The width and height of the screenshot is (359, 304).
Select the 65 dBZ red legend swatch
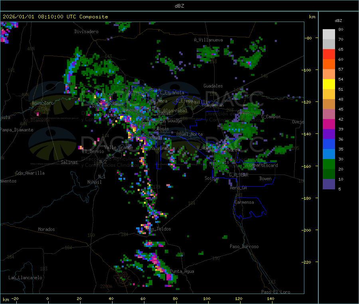(x=329, y=54)
